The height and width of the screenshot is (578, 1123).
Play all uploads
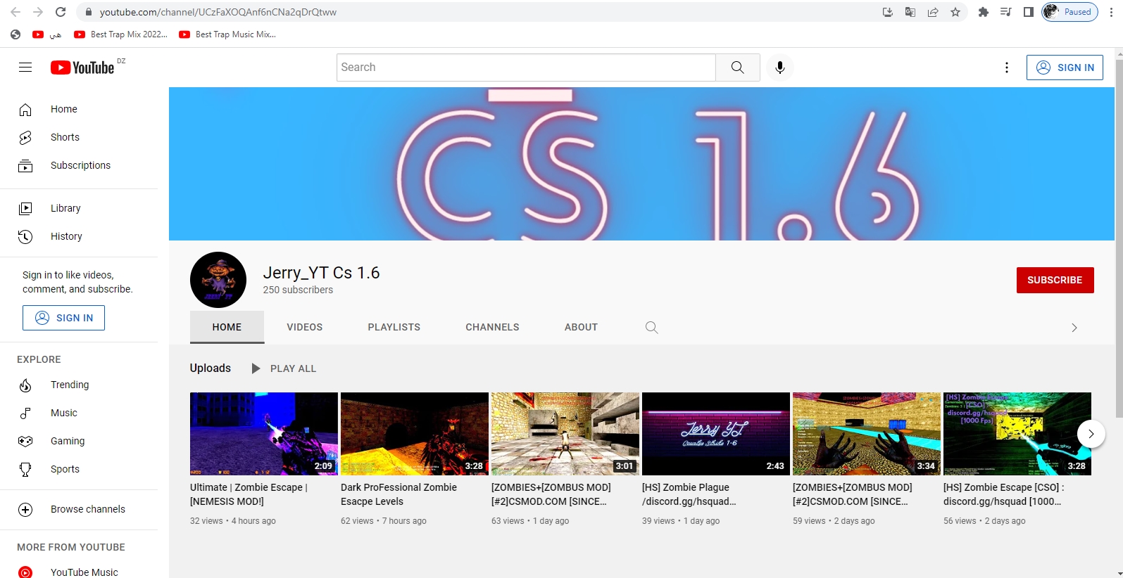pyautogui.click(x=284, y=368)
